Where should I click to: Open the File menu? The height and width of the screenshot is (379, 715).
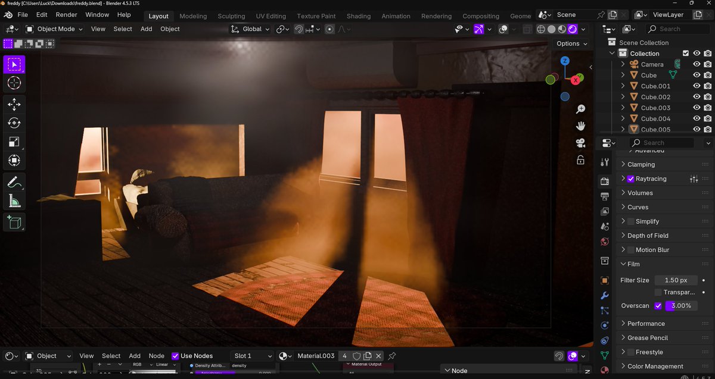click(23, 15)
